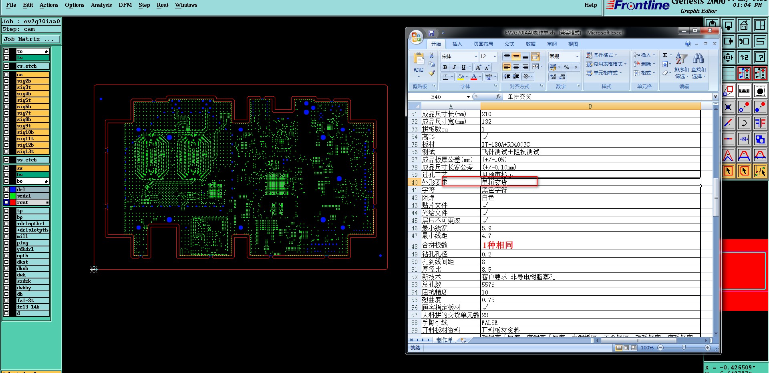
Task: Toggle visibility checkbox for layer szdrl
Action: (x=6, y=196)
